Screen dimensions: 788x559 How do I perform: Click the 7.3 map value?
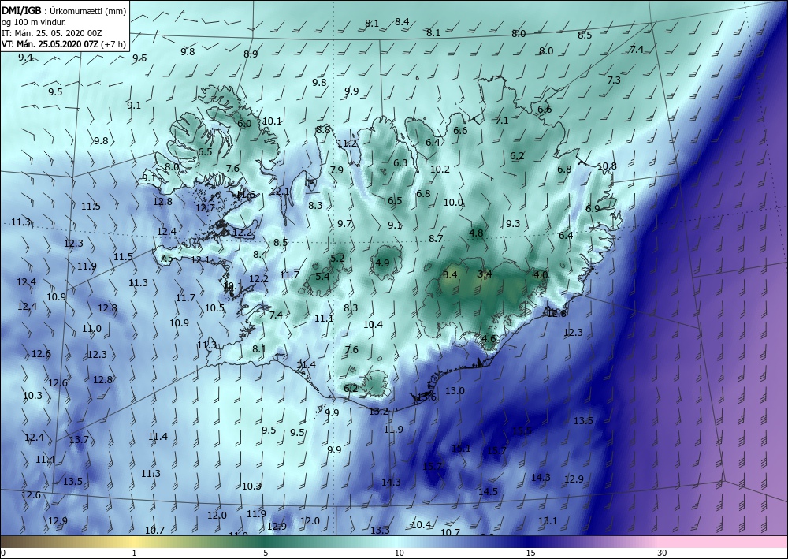[x=614, y=80]
